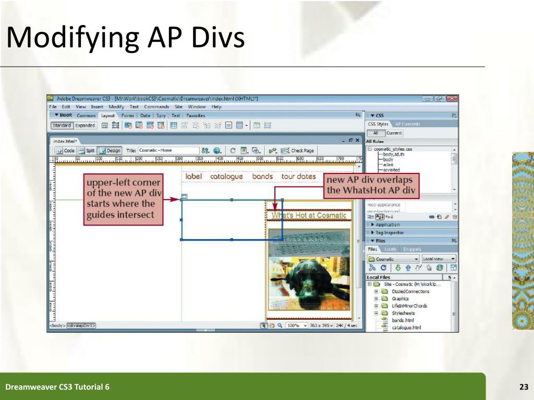This screenshot has width=534, height=400.
Task: Click the Synchronize icon in Files panel
Action: (x=440, y=268)
